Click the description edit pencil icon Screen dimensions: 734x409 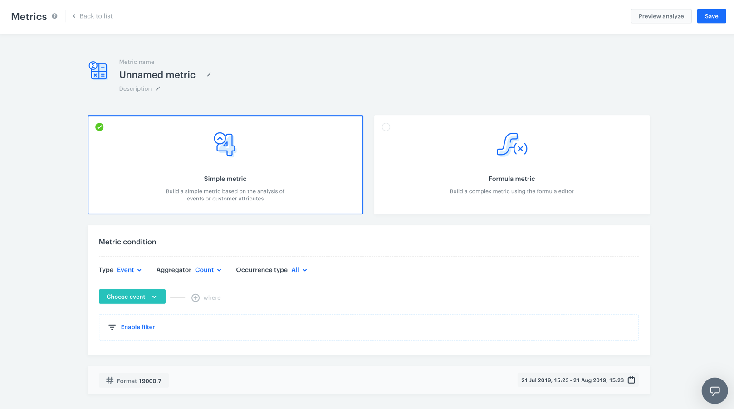(158, 89)
